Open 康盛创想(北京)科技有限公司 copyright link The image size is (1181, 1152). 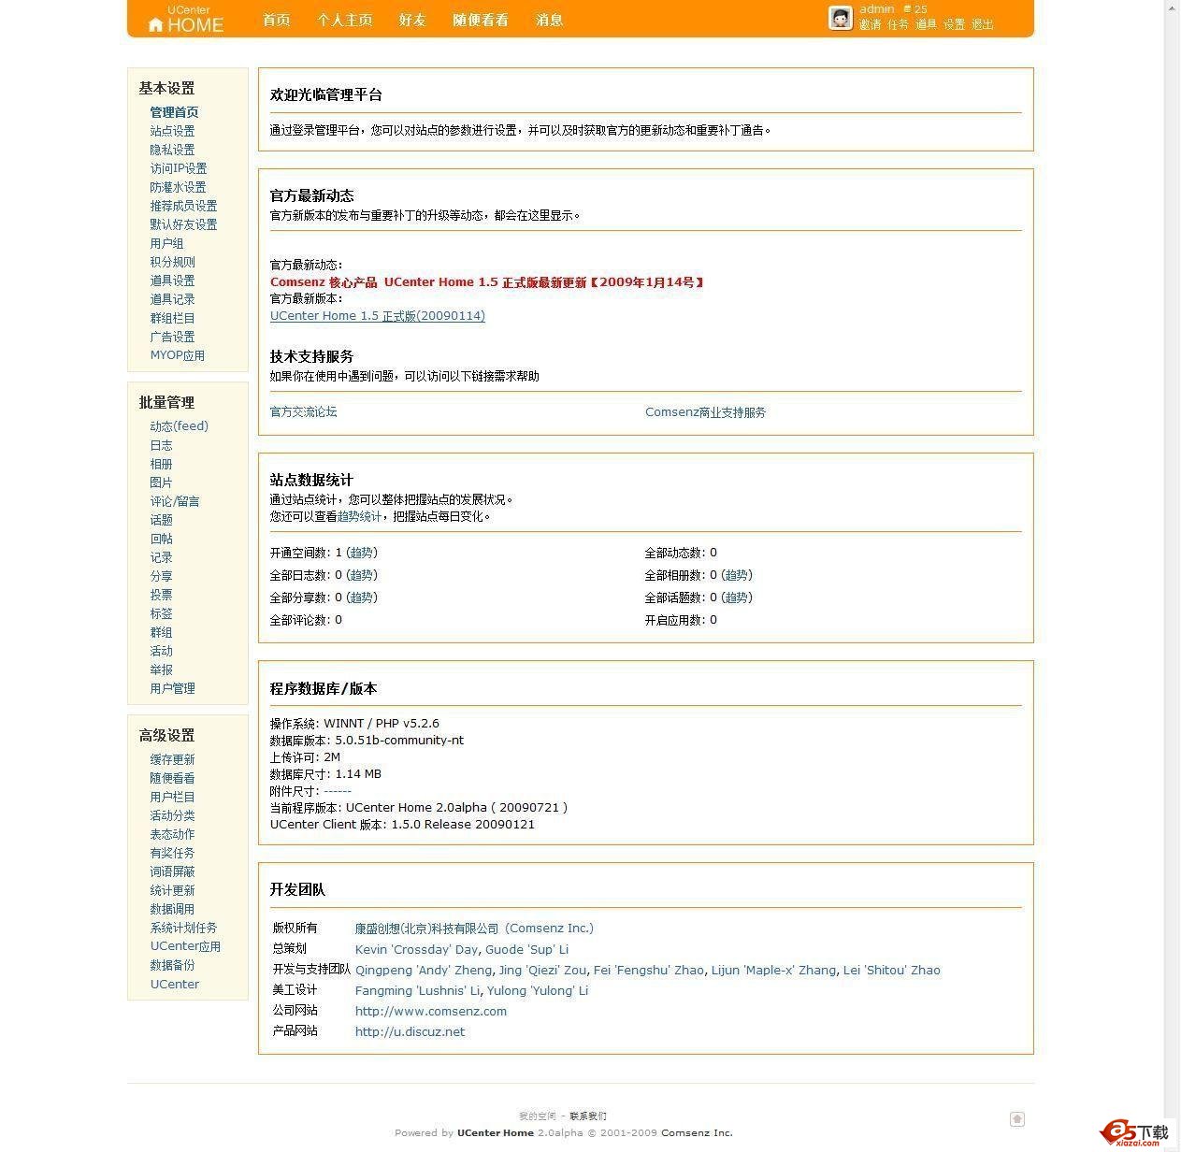coord(474,929)
